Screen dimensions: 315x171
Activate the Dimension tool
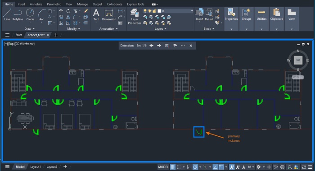click(109, 15)
